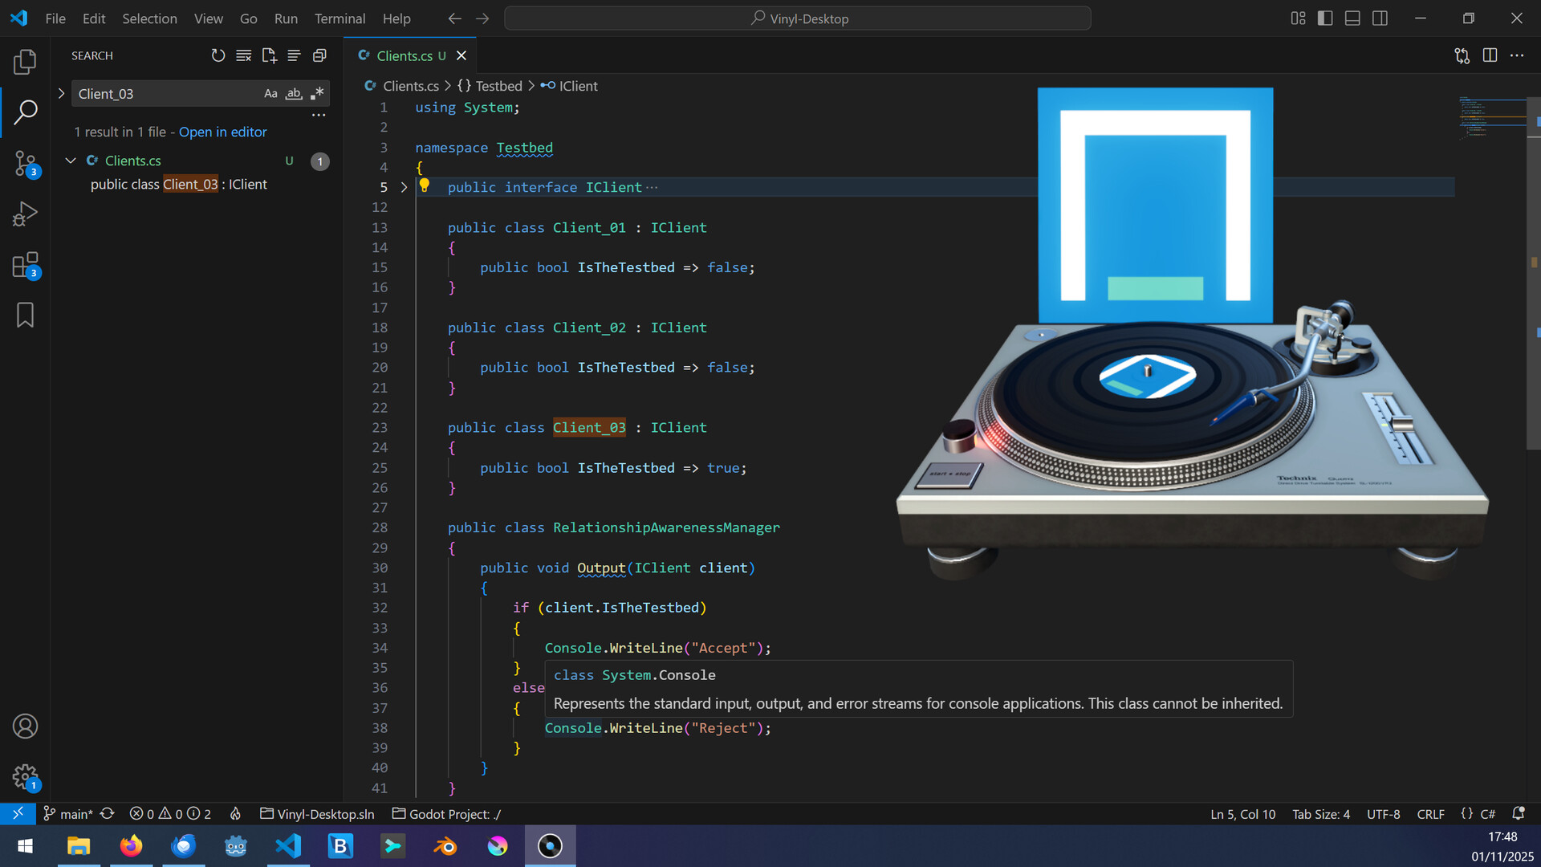Toggle whole word matching in search
This screenshot has height=867, width=1541.
coord(294,94)
